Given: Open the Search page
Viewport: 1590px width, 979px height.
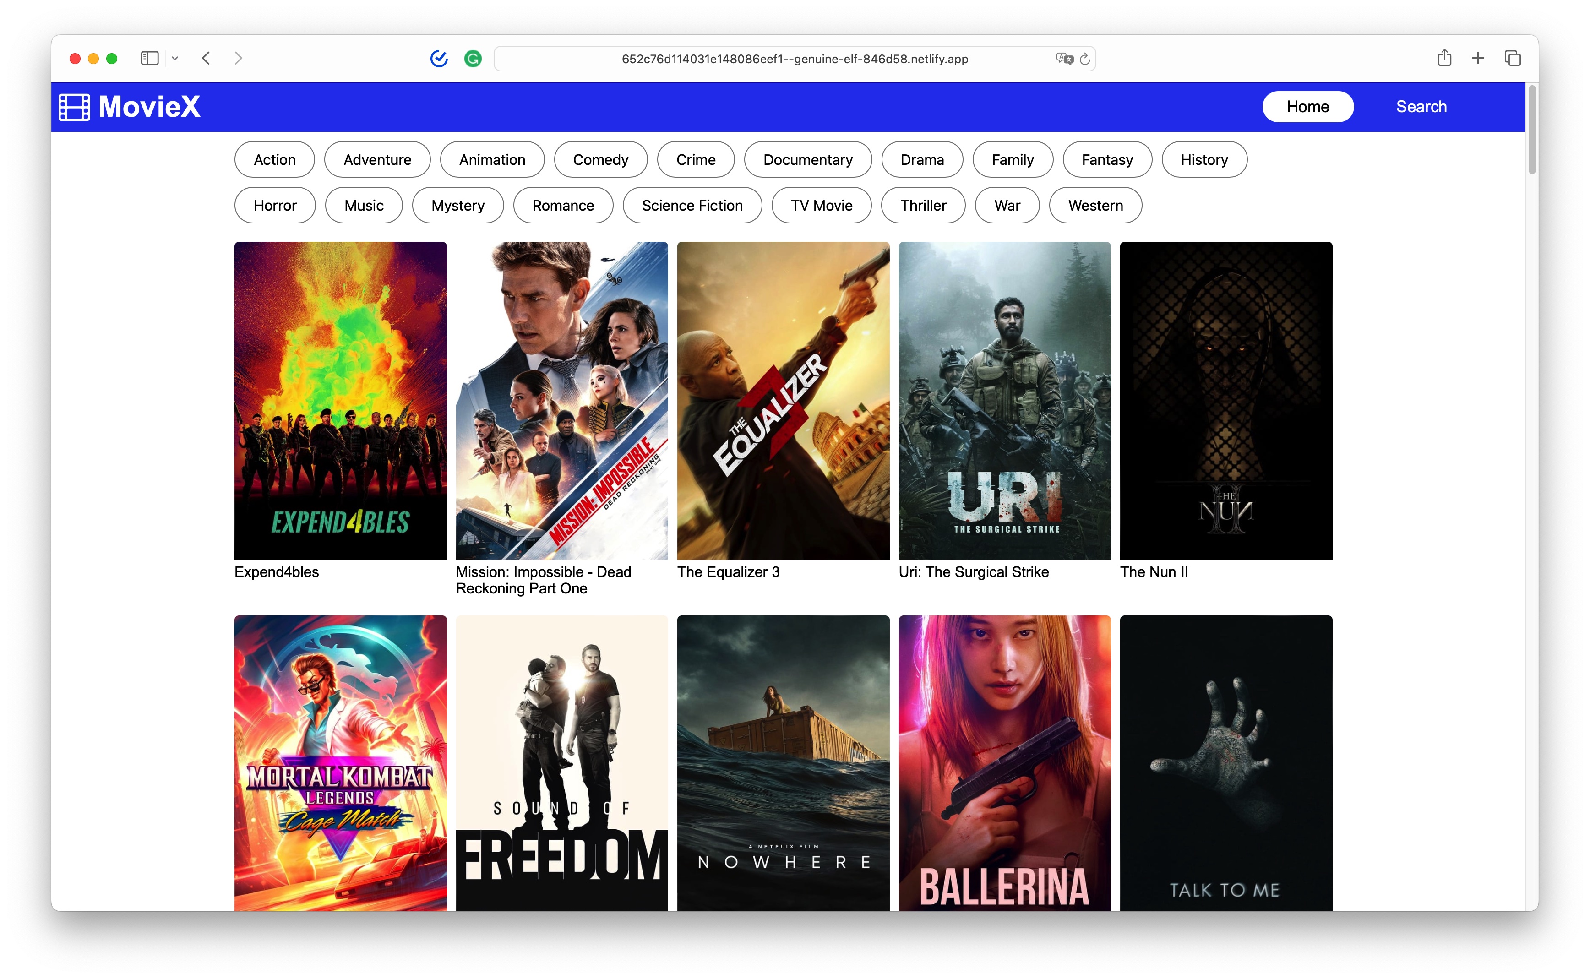Looking at the screenshot, I should [x=1421, y=106].
